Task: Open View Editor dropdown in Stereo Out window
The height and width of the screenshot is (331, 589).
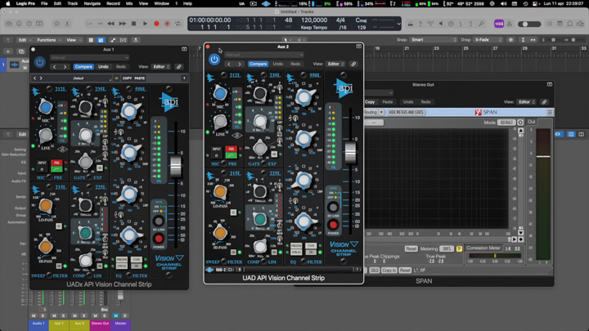Action: coord(526,101)
